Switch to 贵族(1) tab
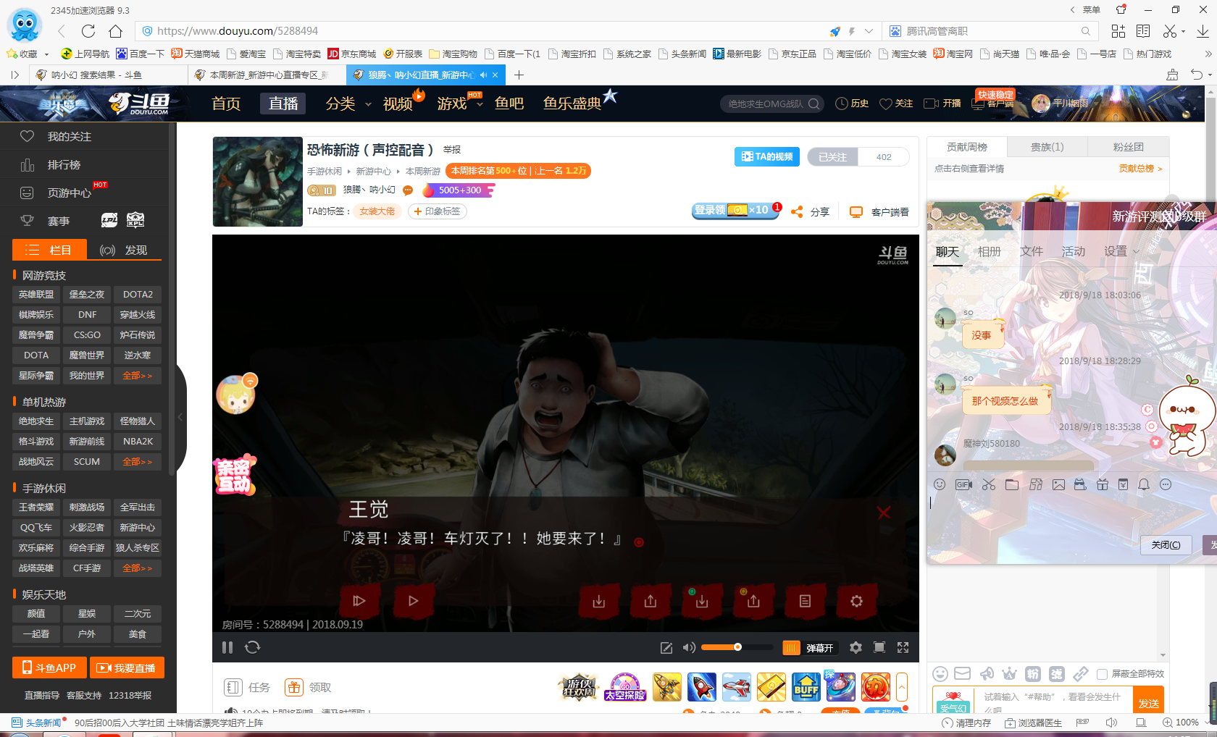1217x737 pixels. (1047, 147)
